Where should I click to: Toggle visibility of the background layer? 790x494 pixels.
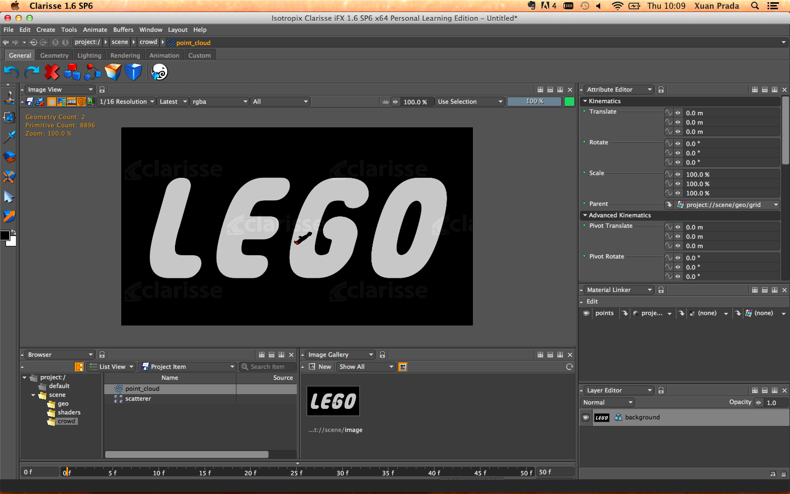(585, 417)
